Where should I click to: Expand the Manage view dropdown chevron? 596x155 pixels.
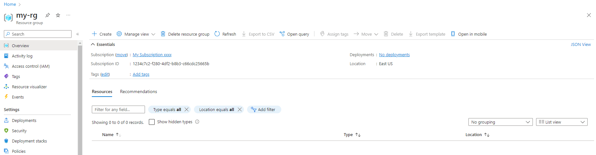pos(153,34)
